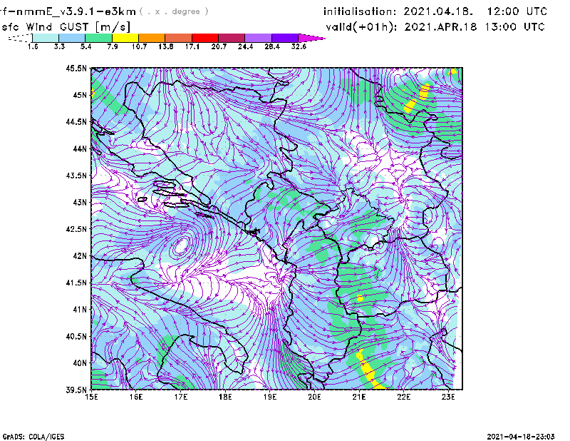
Task: Select the 42.5N latitude label
Action: tap(76, 228)
